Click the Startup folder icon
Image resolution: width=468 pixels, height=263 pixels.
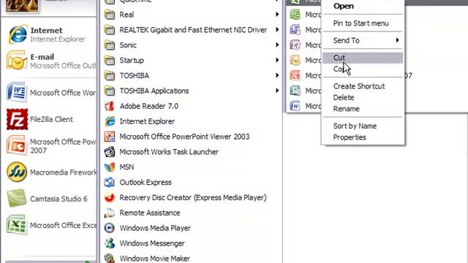(x=110, y=60)
